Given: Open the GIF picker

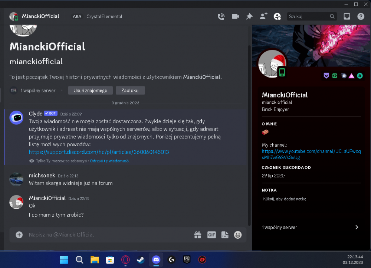Looking at the screenshot, I should pyautogui.click(x=211, y=235).
